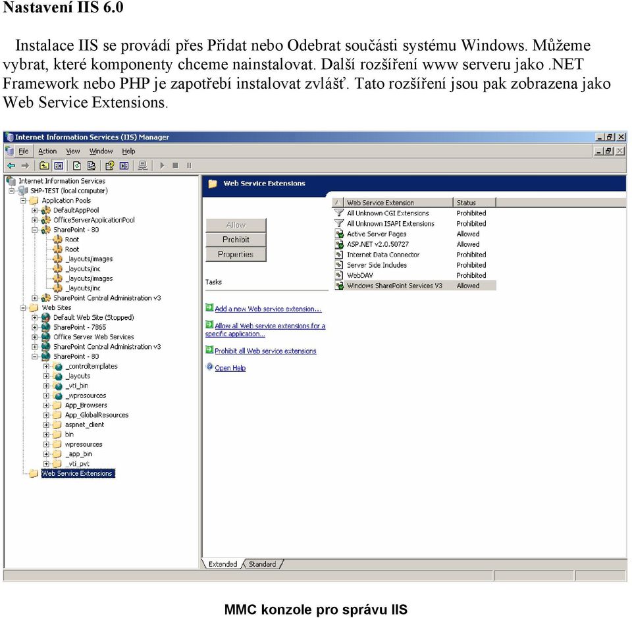Click the MMC icon left of File menu
Screen dimensions: 632x618
point(10,151)
